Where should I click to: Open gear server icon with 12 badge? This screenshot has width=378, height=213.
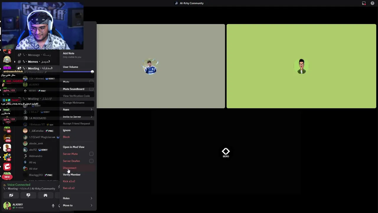point(7,157)
